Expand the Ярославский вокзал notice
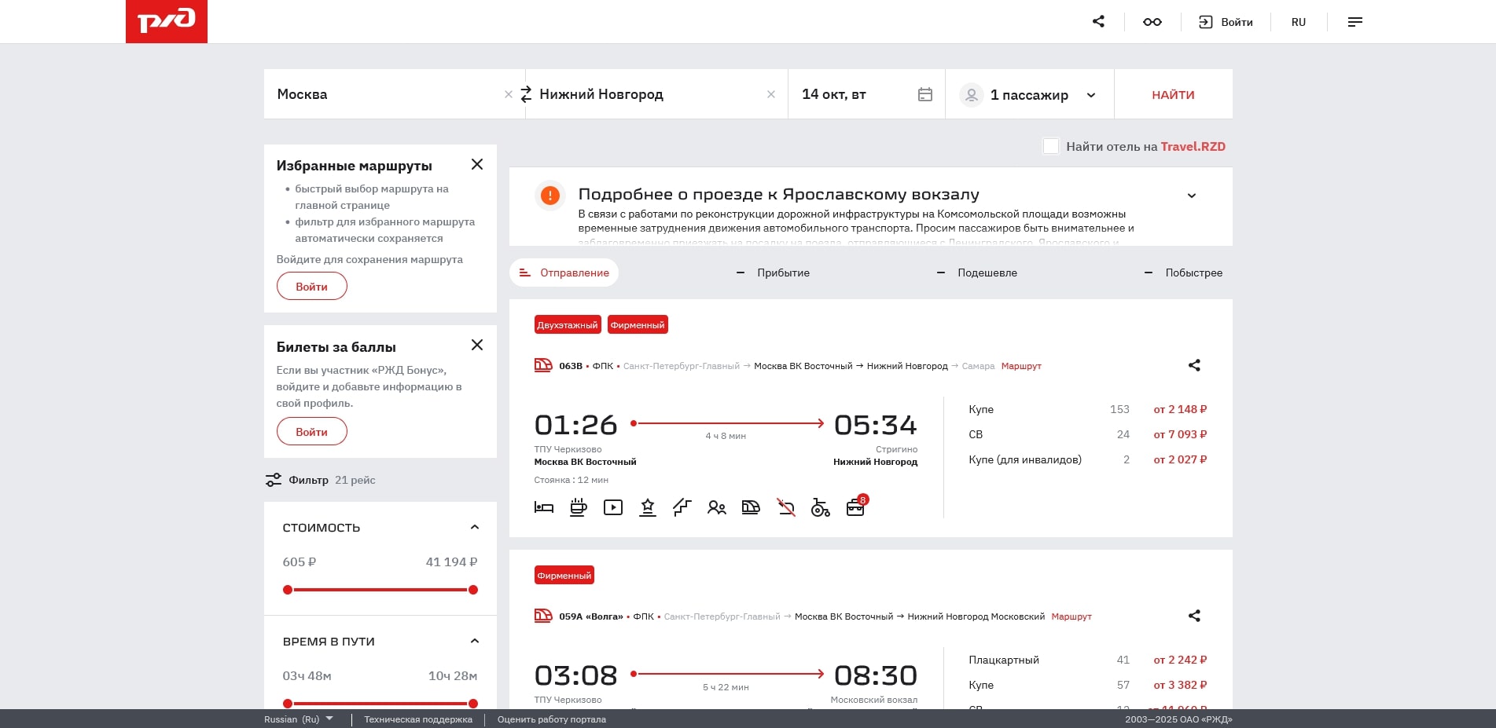The height and width of the screenshot is (728, 1496). (1191, 196)
